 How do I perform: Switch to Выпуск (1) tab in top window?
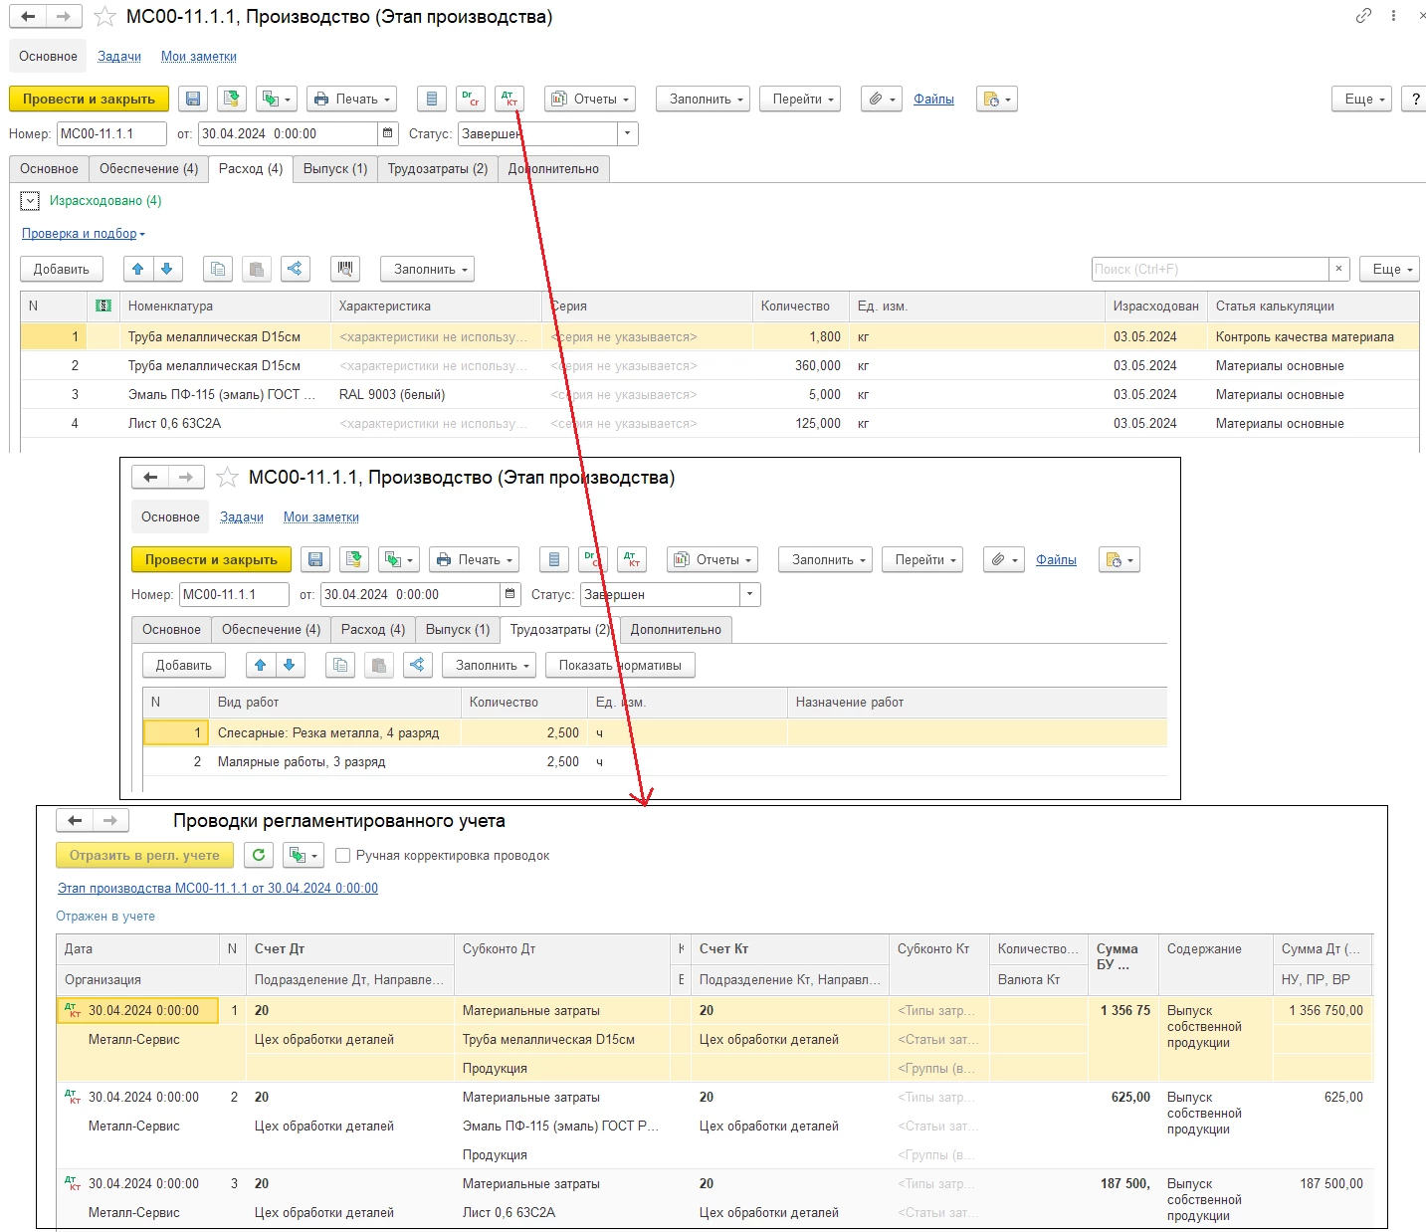click(335, 169)
